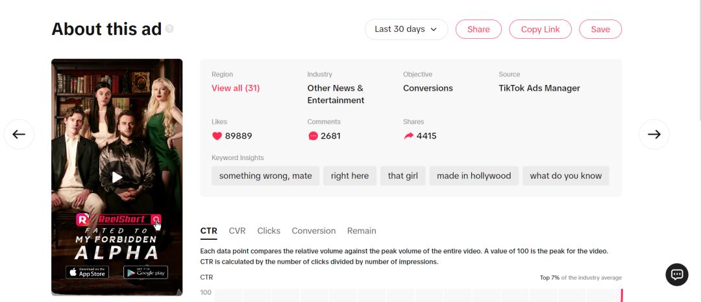Save this ad
The image size is (701, 302).
[x=600, y=29]
